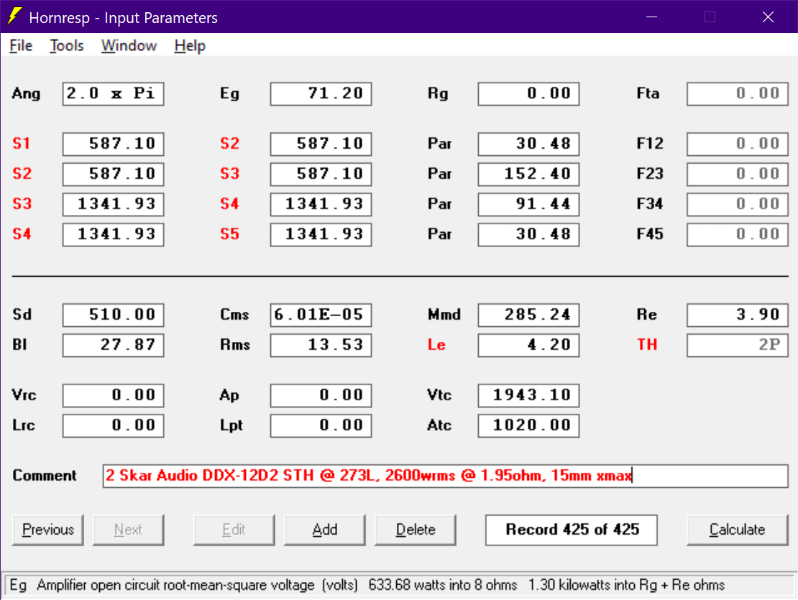The width and height of the screenshot is (798, 600).
Task: Click into the Comment text box
Action: (x=445, y=476)
